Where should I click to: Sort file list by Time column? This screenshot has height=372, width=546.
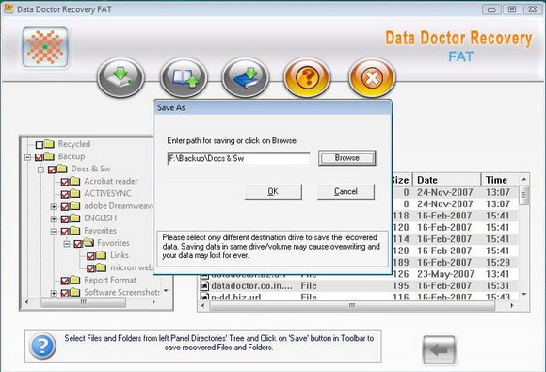(499, 180)
